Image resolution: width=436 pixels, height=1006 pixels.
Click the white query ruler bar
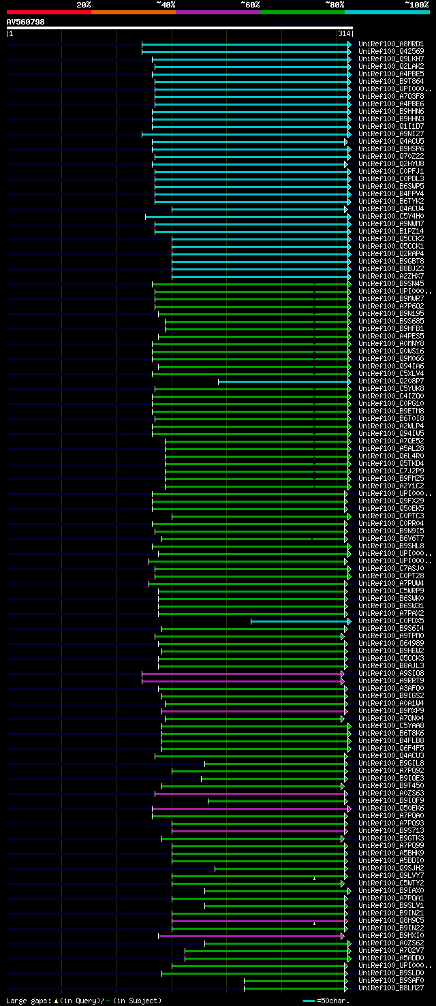point(179,28)
